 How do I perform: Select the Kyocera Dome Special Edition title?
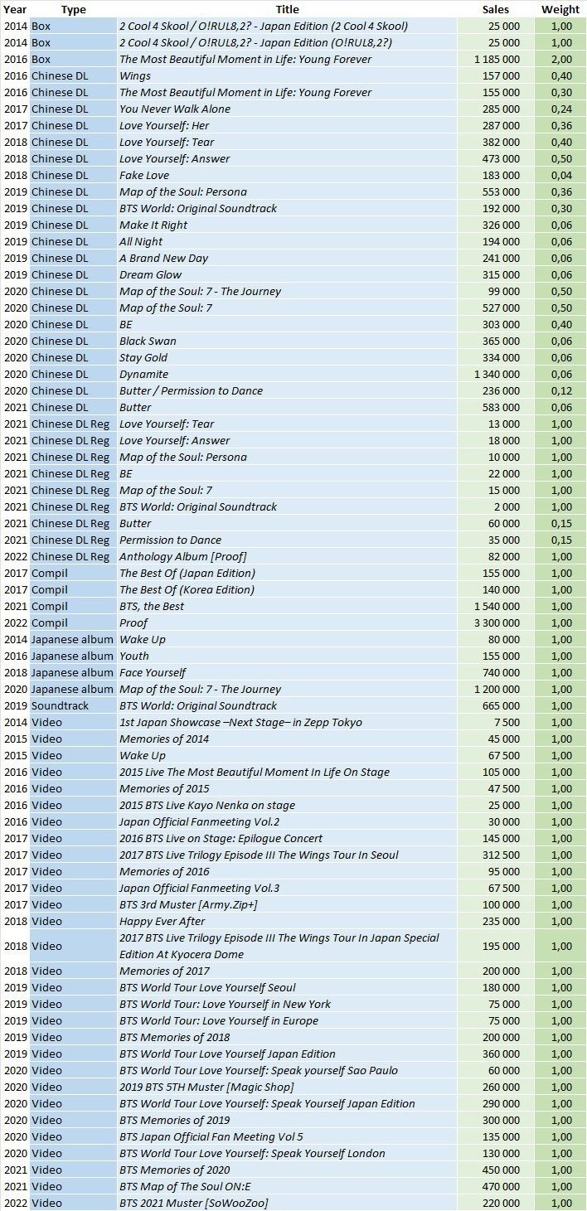point(279,946)
